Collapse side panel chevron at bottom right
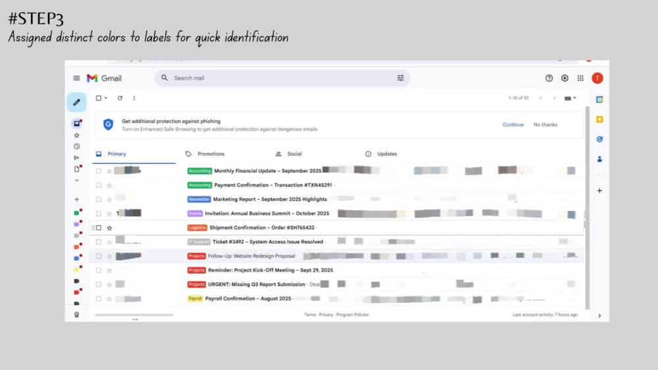The height and width of the screenshot is (370, 658). (x=599, y=315)
